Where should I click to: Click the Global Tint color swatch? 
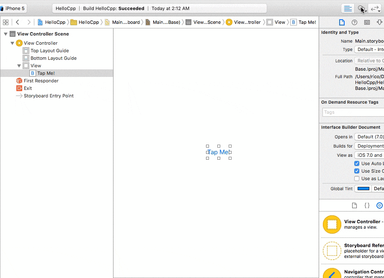[363, 188]
